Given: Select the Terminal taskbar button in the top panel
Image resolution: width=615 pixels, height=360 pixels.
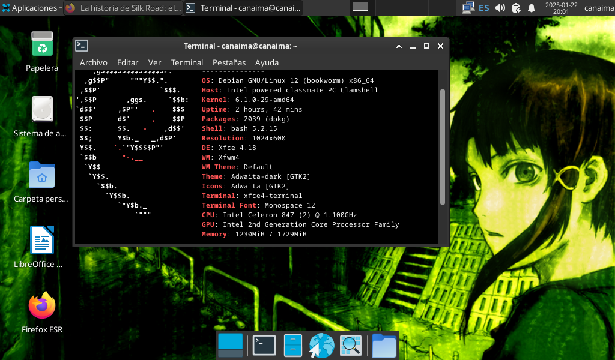Looking at the screenshot, I should coord(243,8).
